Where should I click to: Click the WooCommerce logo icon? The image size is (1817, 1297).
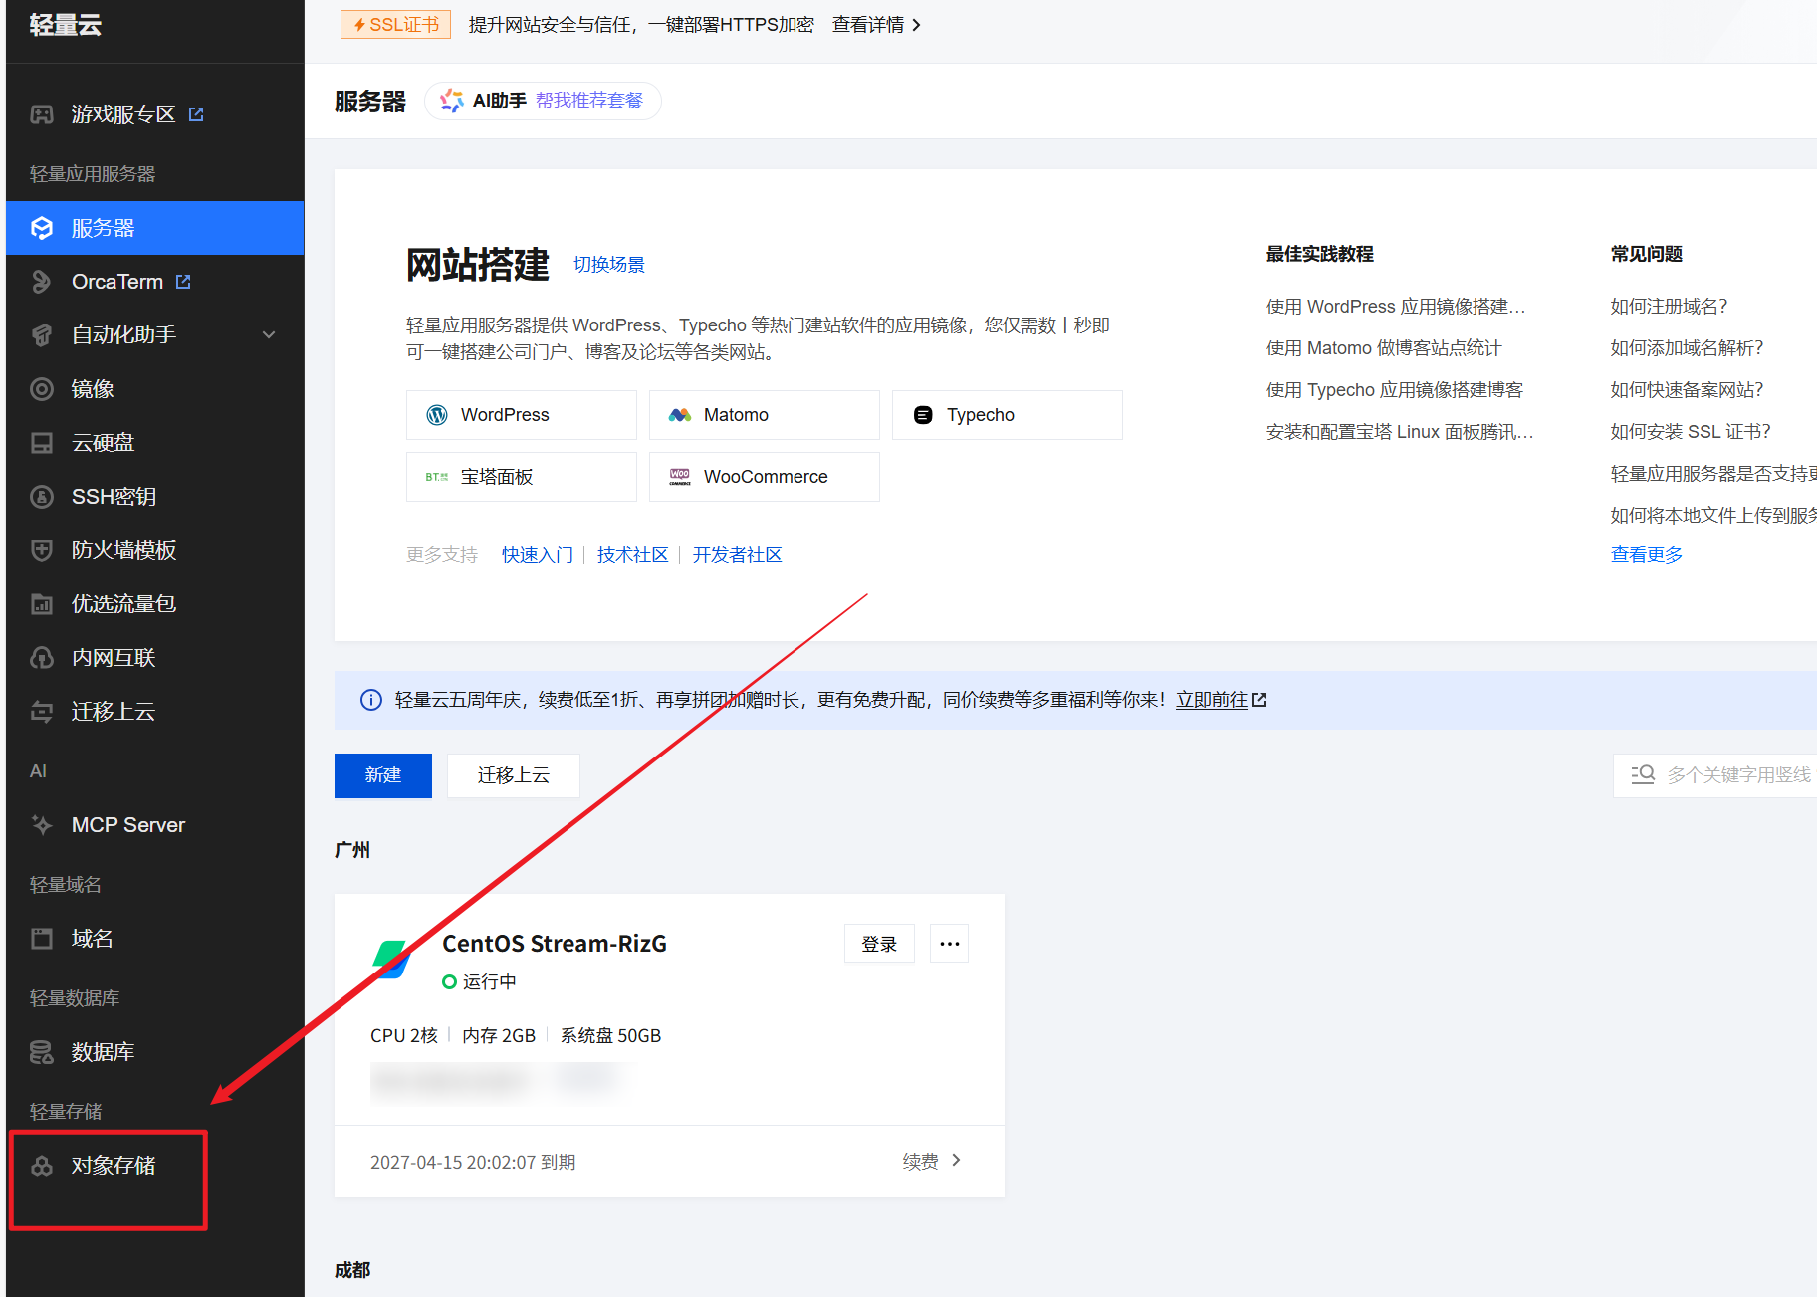pos(680,477)
